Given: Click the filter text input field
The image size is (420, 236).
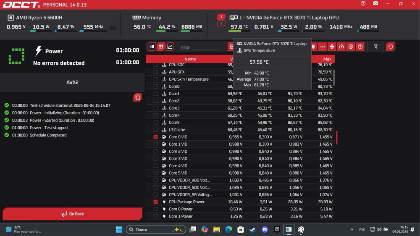Looking at the screenshot, I should click(201, 47).
